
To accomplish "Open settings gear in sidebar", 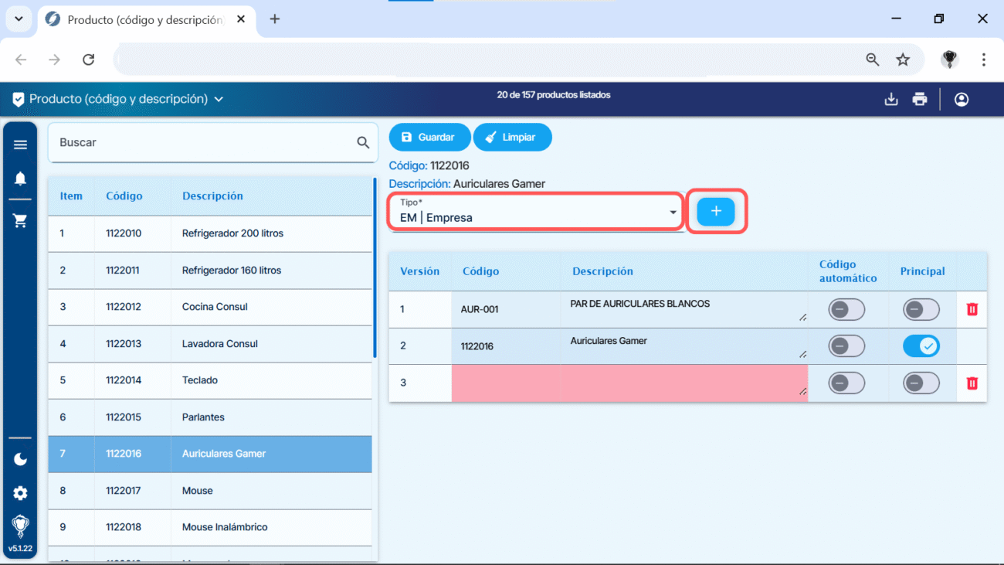I will click(x=20, y=493).
